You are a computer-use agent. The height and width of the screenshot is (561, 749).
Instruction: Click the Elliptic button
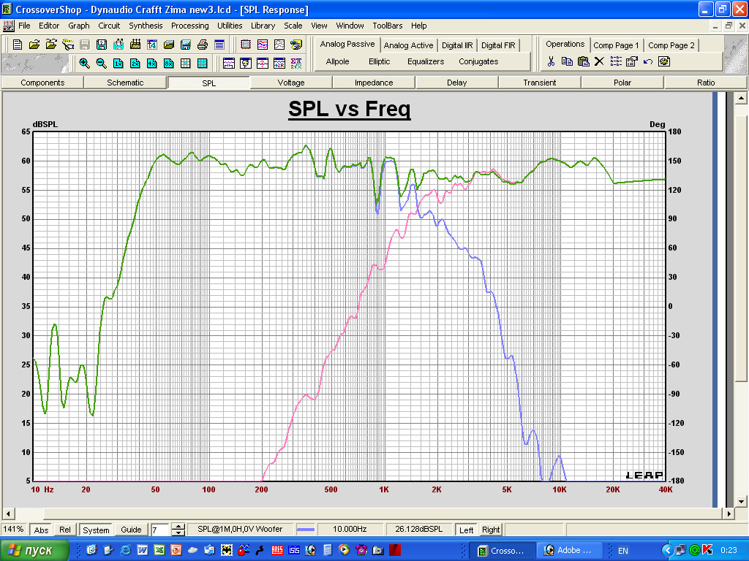coord(380,61)
